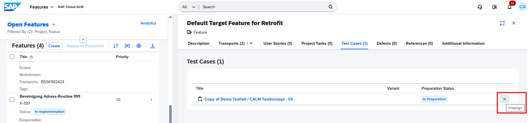
Task: Open the Features navigation dropdown
Action: tap(41, 7)
